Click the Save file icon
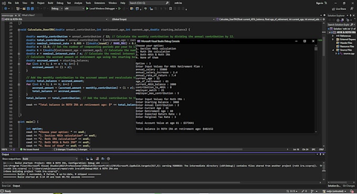Screen dimensions: 357x194 28,8
